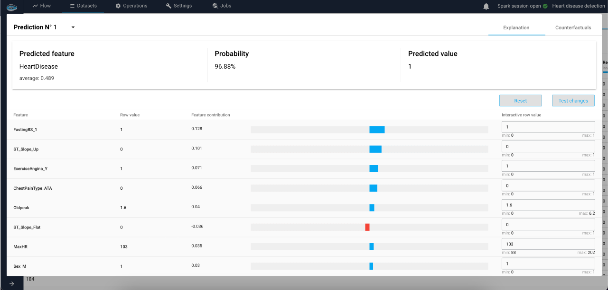Image resolution: width=608 pixels, height=290 pixels.
Task: Click the 0.128 feature contribution value
Action: [196, 129]
